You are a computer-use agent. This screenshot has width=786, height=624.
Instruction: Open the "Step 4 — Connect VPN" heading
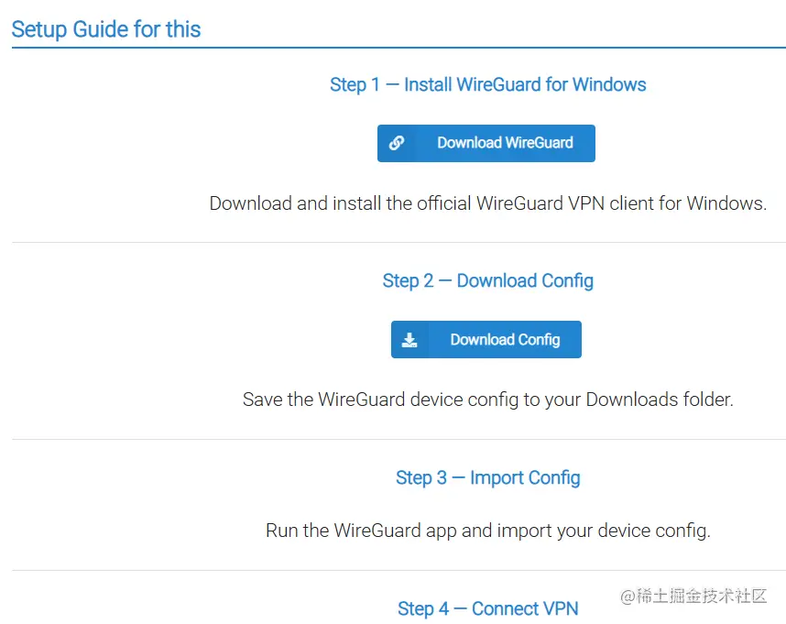coord(487,608)
